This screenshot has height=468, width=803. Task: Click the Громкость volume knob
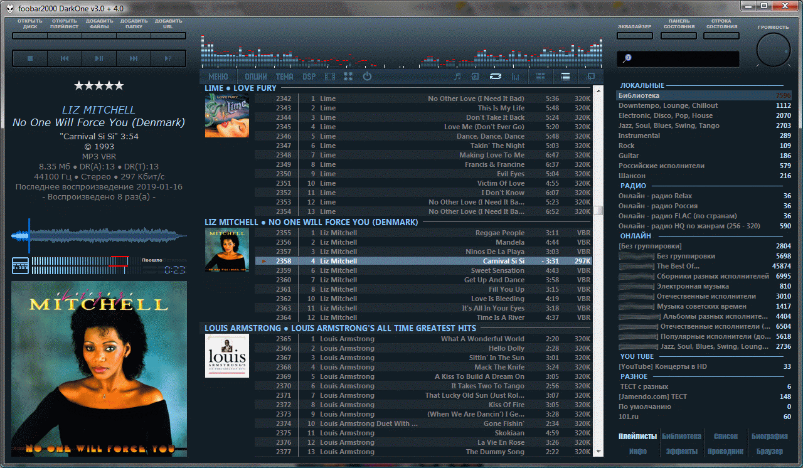coord(774,49)
